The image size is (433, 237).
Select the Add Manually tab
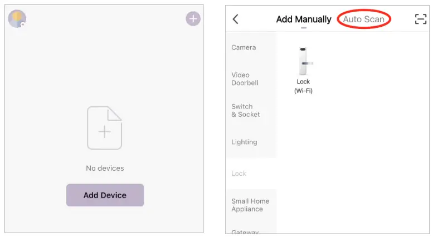point(304,19)
